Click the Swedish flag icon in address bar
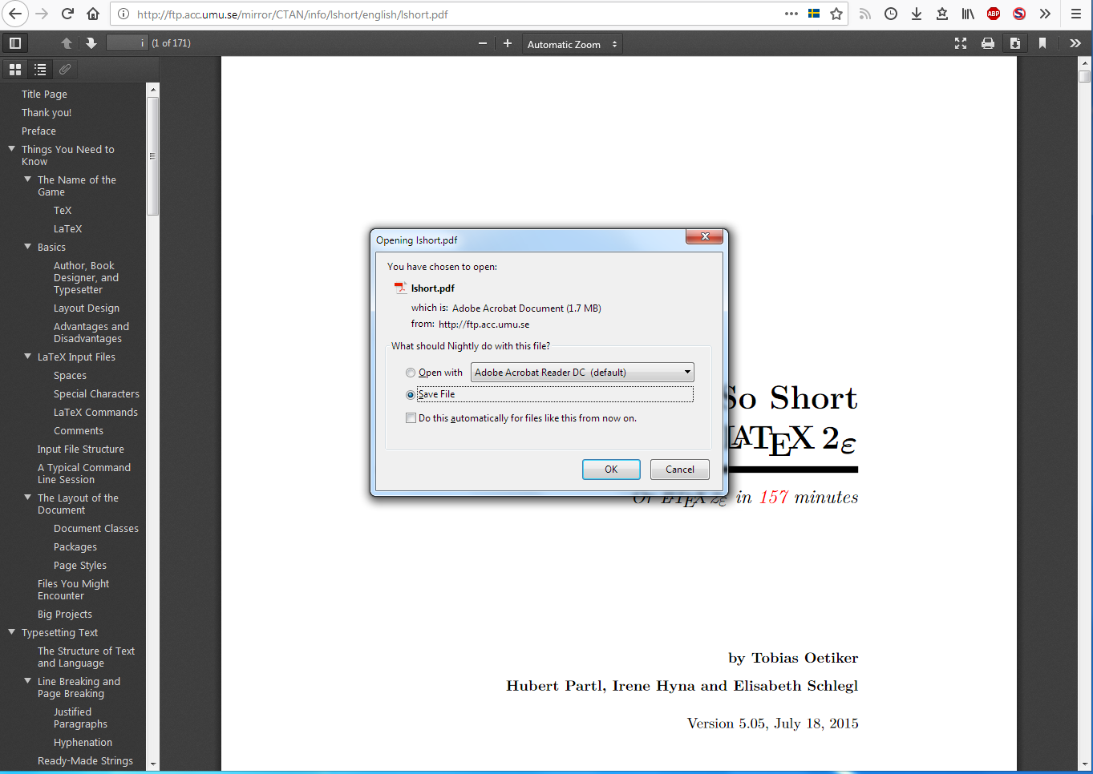The width and height of the screenshot is (1093, 774). point(814,14)
